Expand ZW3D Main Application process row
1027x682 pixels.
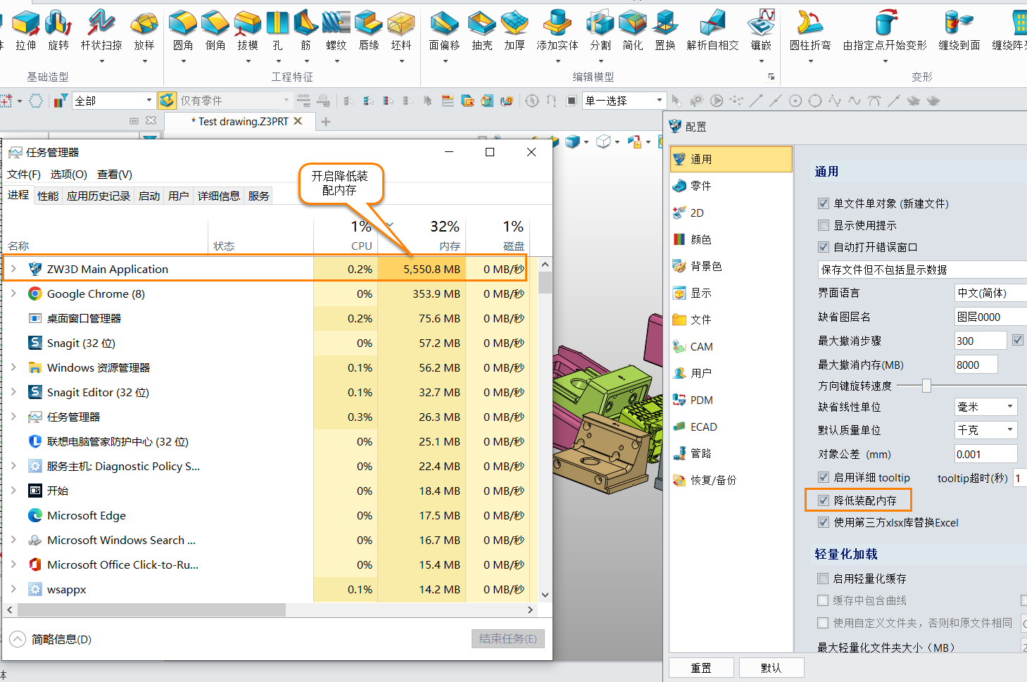(13, 269)
